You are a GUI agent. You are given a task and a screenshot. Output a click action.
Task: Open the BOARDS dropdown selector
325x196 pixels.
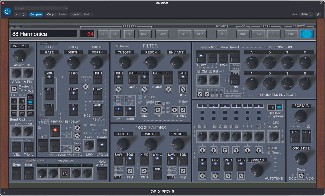click(222, 34)
